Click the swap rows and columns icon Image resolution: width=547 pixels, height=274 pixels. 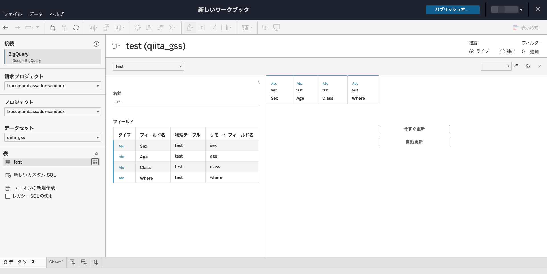point(138,28)
